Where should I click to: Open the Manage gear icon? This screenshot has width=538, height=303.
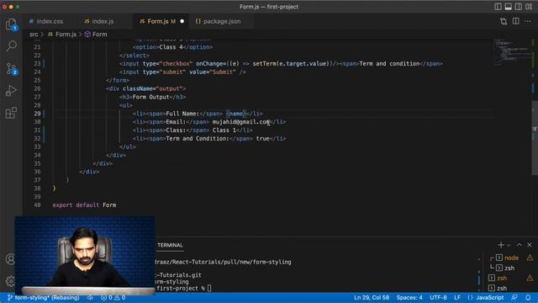click(10, 281)
